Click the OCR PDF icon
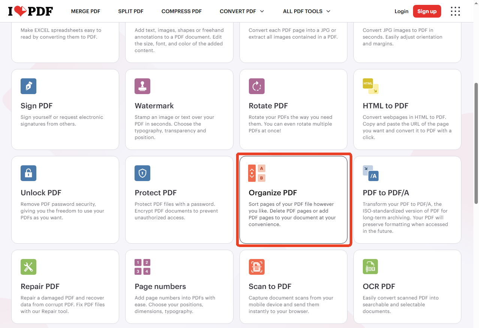The image size is (479, 328). pos(371,267)
